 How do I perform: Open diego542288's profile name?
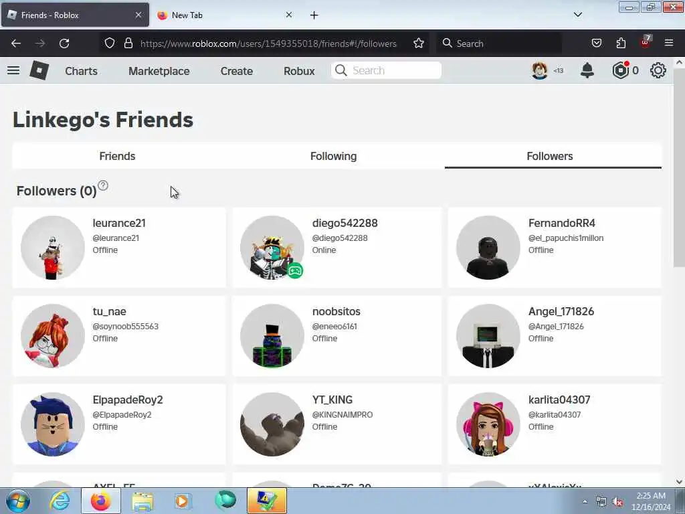point(345,223)
